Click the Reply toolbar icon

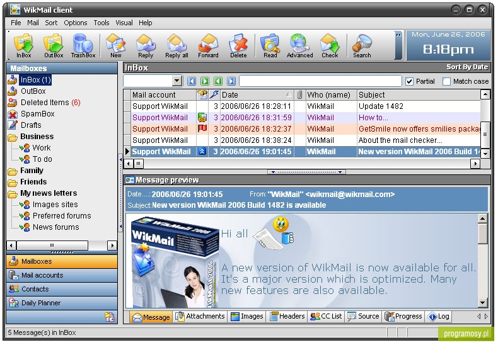(146, 46)
